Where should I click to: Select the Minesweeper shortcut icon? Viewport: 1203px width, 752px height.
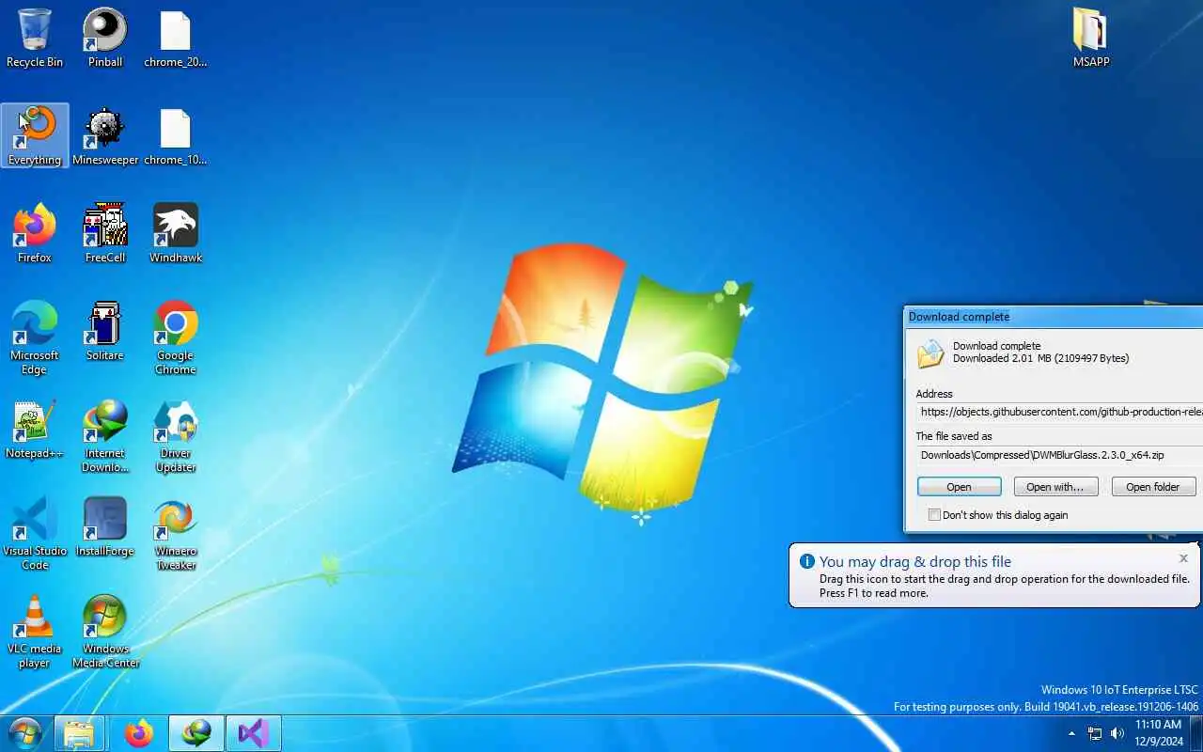coord(105,135)
